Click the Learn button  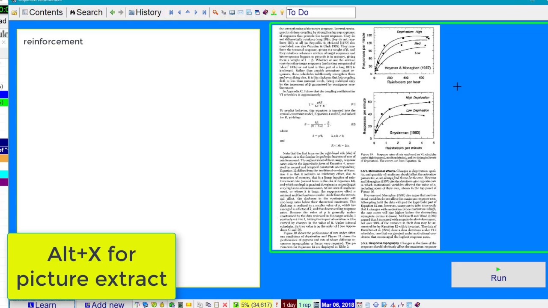pyautogui.click(x=42, y=305)
